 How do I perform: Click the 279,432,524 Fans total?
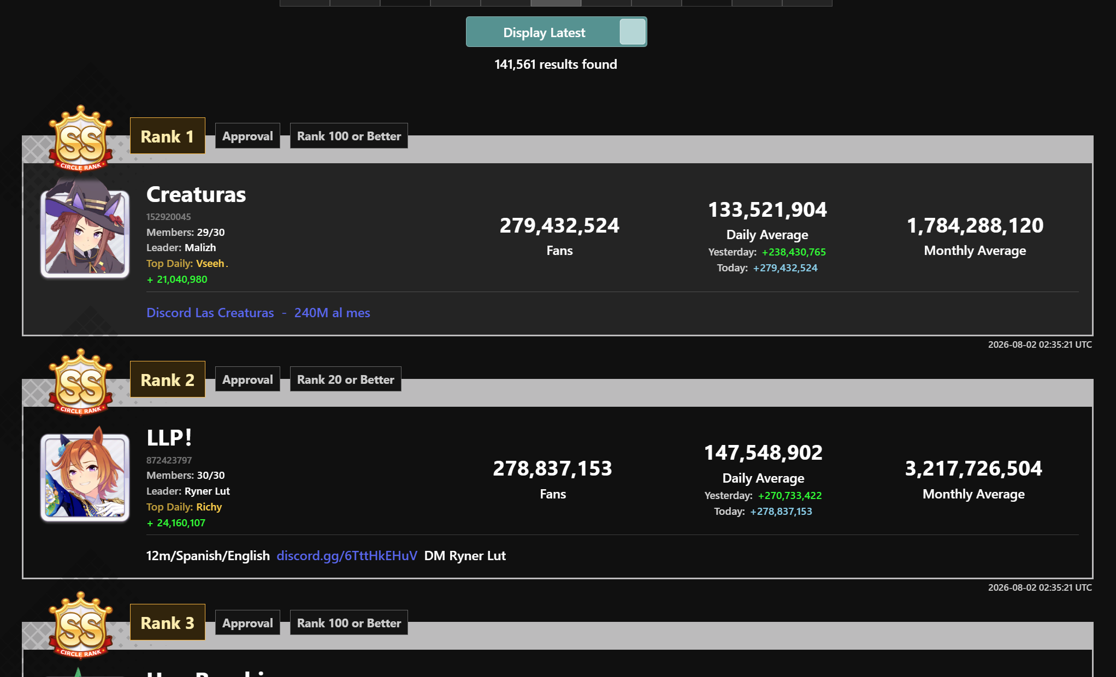tap(559, 225)
